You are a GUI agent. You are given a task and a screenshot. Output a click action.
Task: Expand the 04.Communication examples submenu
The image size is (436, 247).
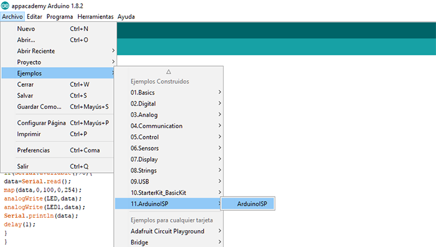click(x=169, y=126)
